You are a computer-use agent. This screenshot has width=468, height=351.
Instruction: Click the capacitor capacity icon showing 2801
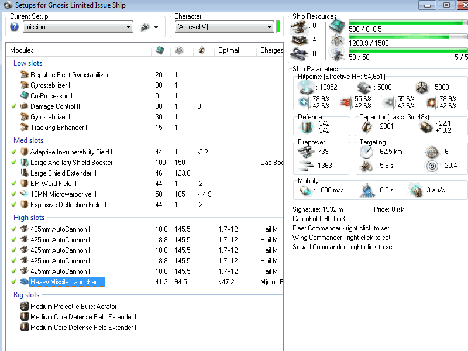[x=367, y=127]
